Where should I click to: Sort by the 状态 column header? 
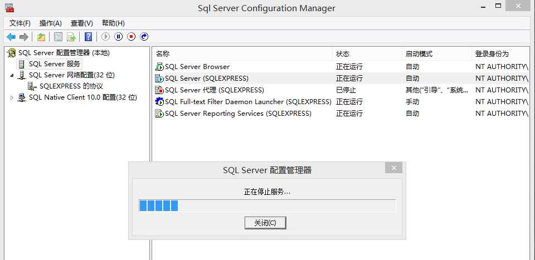click(367, 54)
